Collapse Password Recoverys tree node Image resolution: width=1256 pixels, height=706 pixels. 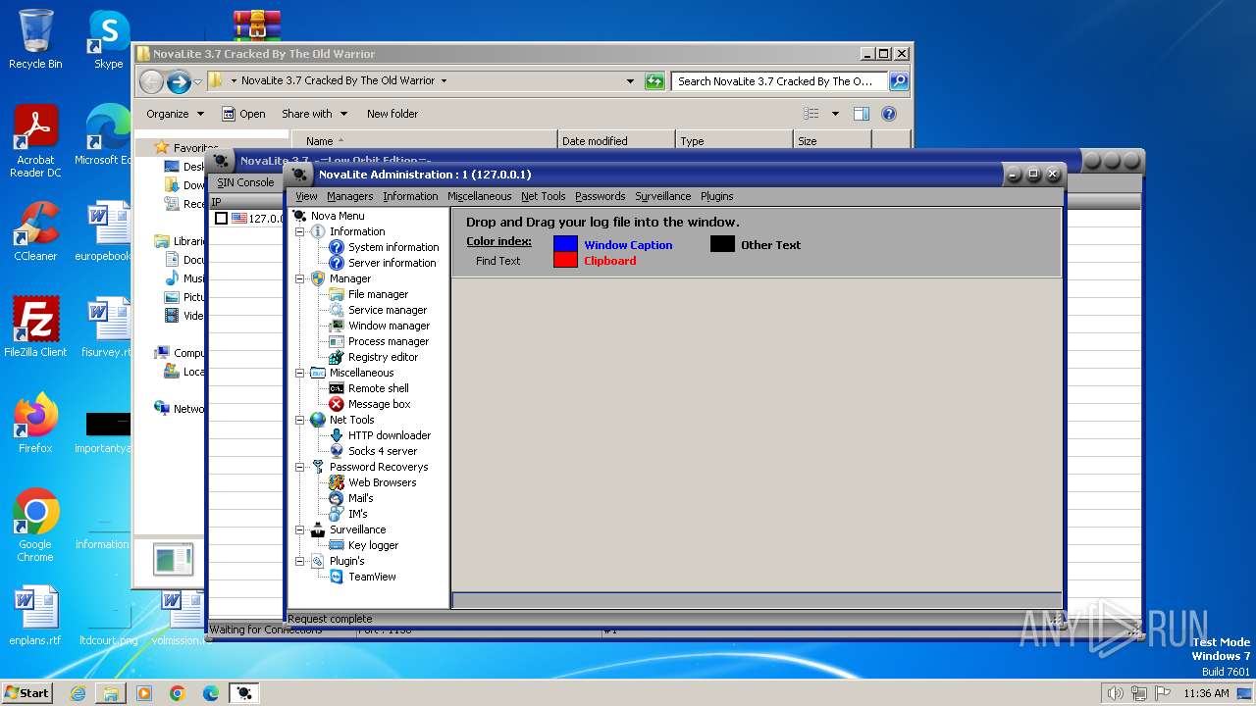pos(300,467)
